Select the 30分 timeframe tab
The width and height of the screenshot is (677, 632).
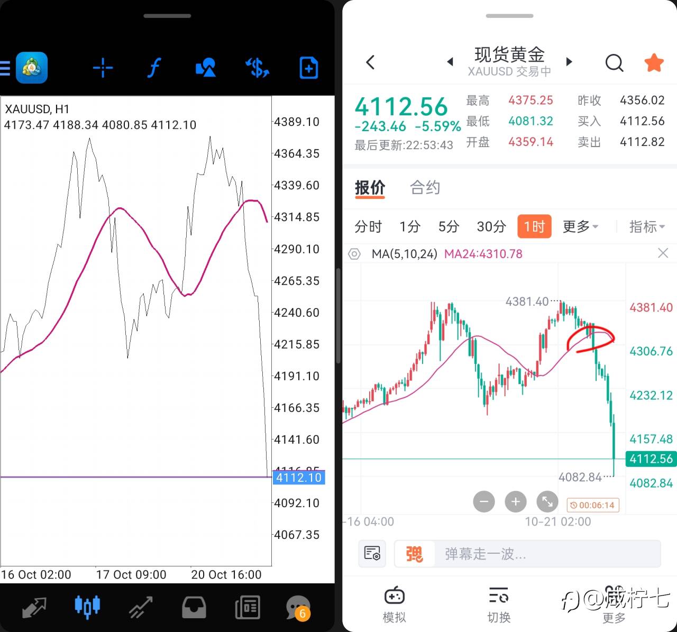491,227
